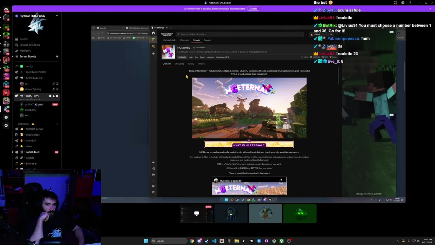
Task: Select the duck avatar participant tile
Action: (265, 214)
